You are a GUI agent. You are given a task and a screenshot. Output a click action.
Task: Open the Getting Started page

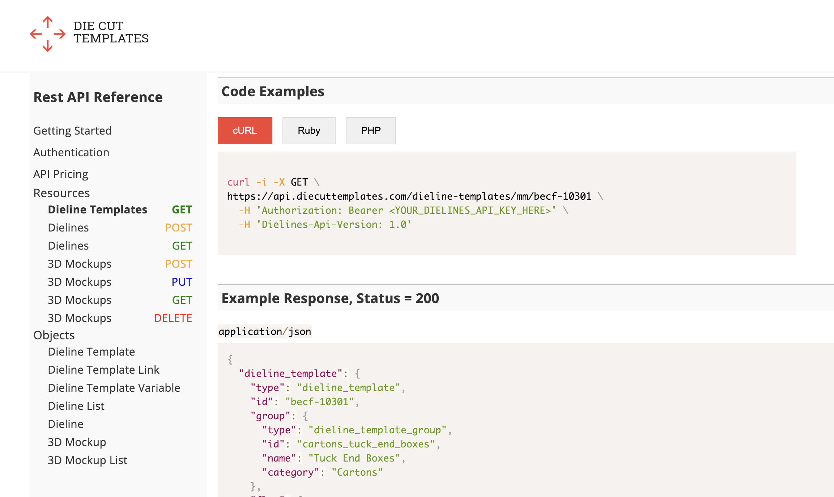click(x=72, y=131)
